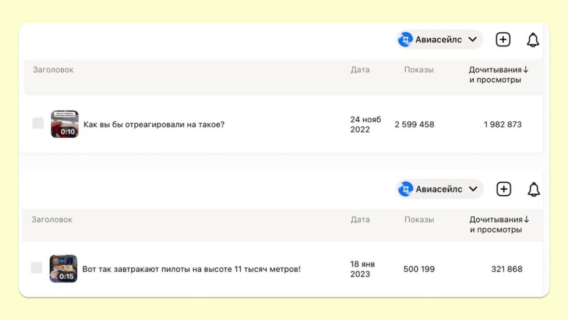The height and width of the screenshot is (320, 568).
Task: Open notifications bell in bottom panel
Action: pos(533,189)
